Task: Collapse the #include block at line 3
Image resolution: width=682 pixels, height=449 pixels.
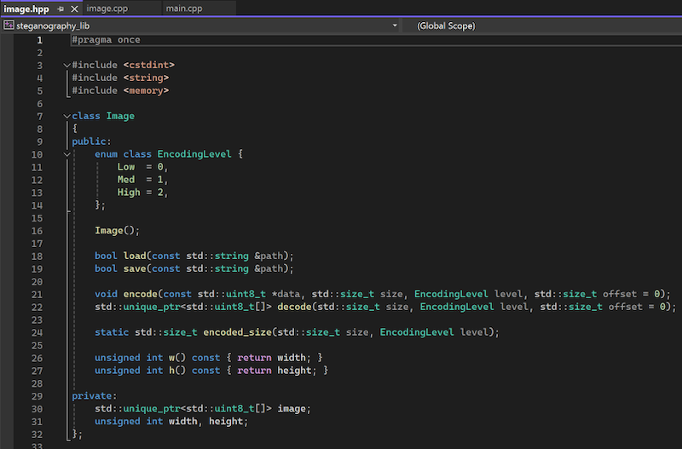Action: coord(66,66)
